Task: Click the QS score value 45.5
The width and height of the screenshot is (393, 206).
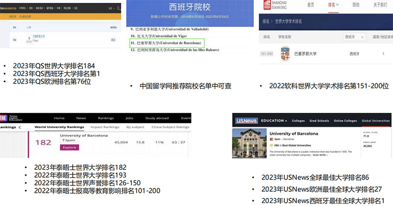Action: point(113,40)
